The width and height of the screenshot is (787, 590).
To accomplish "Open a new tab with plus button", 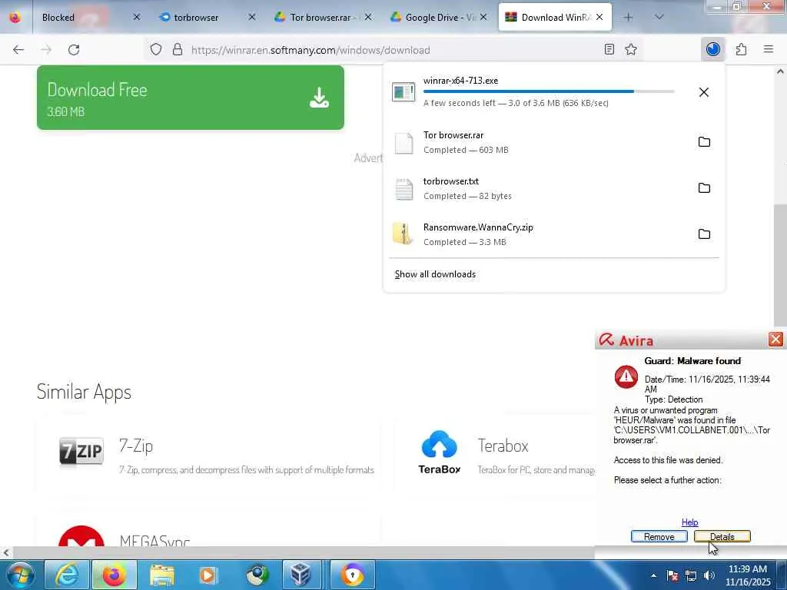I will 628,17.
